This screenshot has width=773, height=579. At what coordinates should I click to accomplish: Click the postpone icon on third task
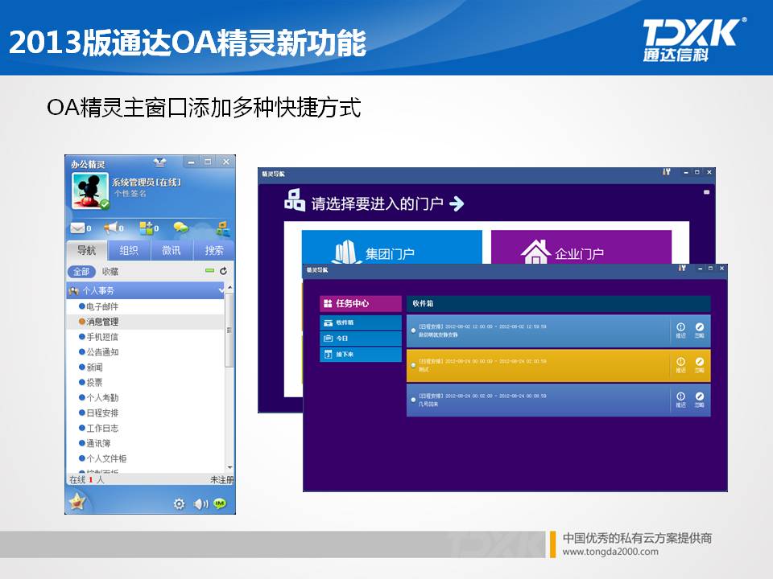pos(681,400)
